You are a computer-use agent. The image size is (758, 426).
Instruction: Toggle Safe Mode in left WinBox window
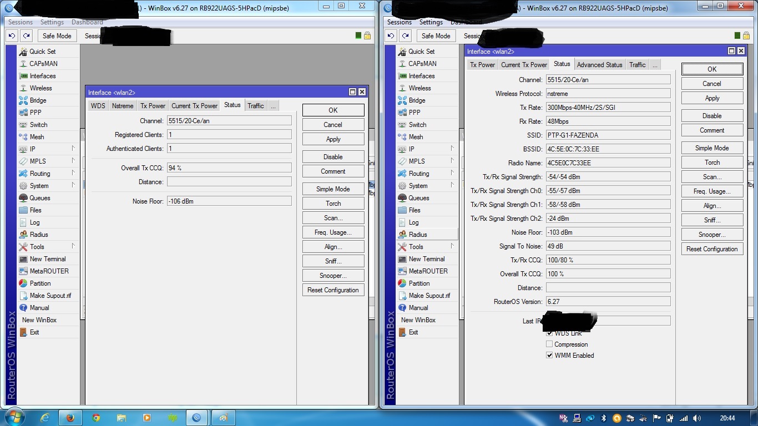(x=57, y=35)
